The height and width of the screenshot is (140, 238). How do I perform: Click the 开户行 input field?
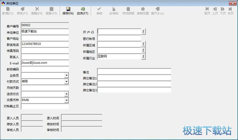click(119, 32)
